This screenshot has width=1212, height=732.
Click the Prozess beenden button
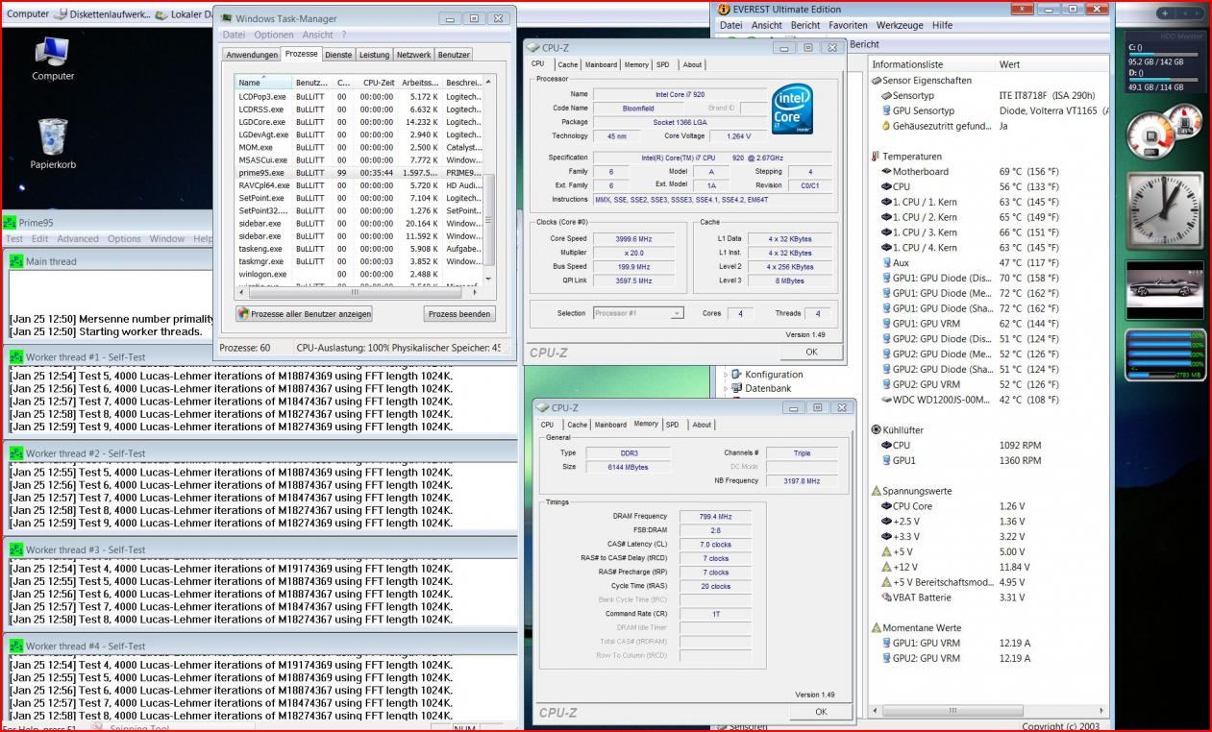(459, 314)
